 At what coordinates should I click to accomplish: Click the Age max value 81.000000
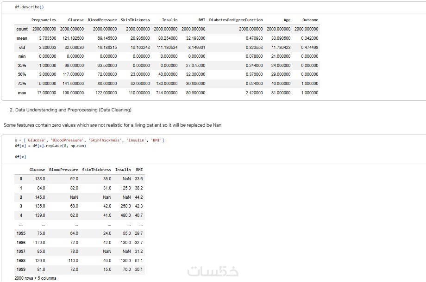pos(281,93)
